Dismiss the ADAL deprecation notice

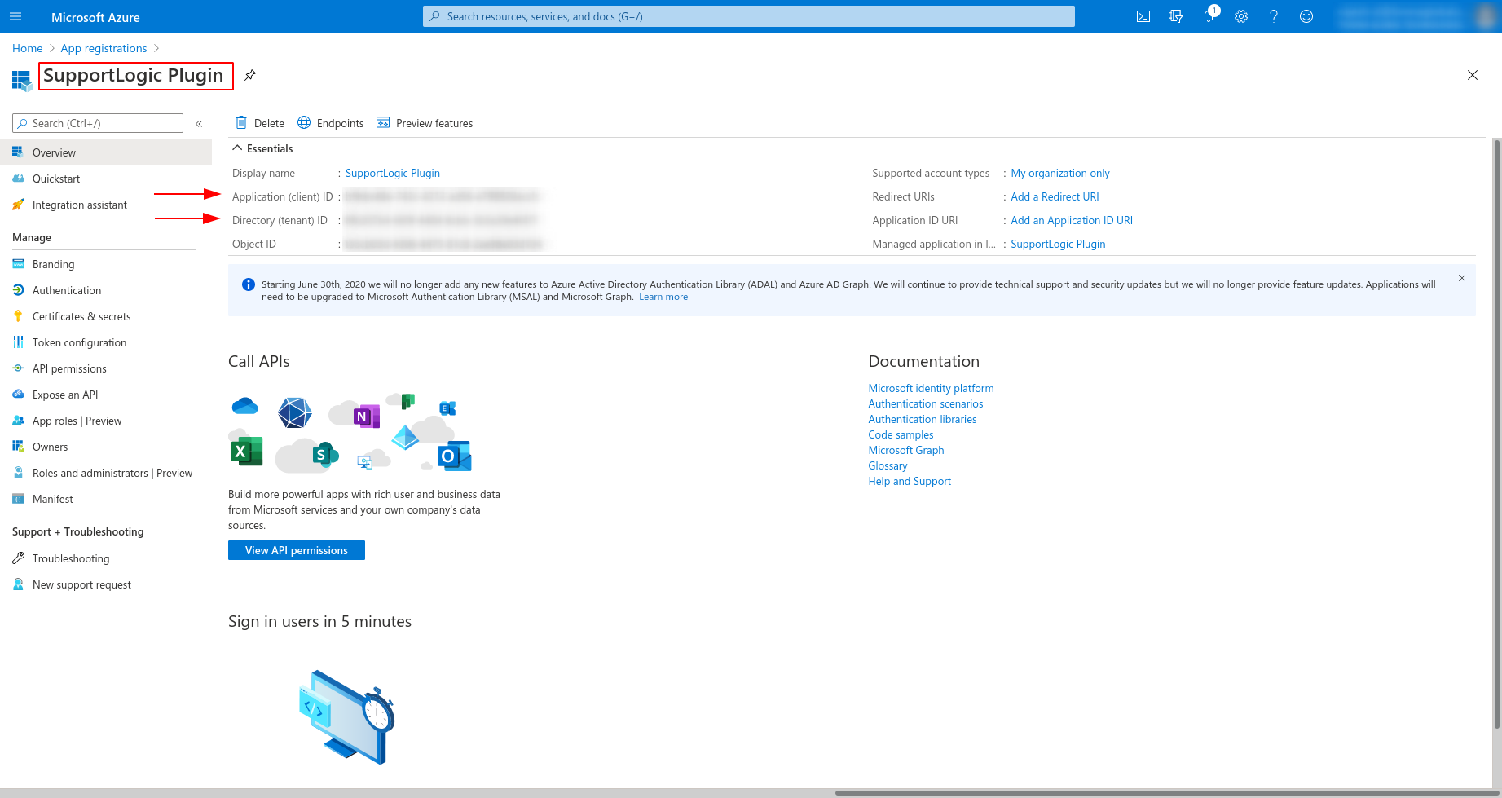[x=1462, y=278]
